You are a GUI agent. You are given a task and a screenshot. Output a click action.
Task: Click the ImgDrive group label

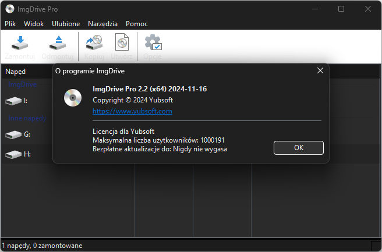[22, 84]
